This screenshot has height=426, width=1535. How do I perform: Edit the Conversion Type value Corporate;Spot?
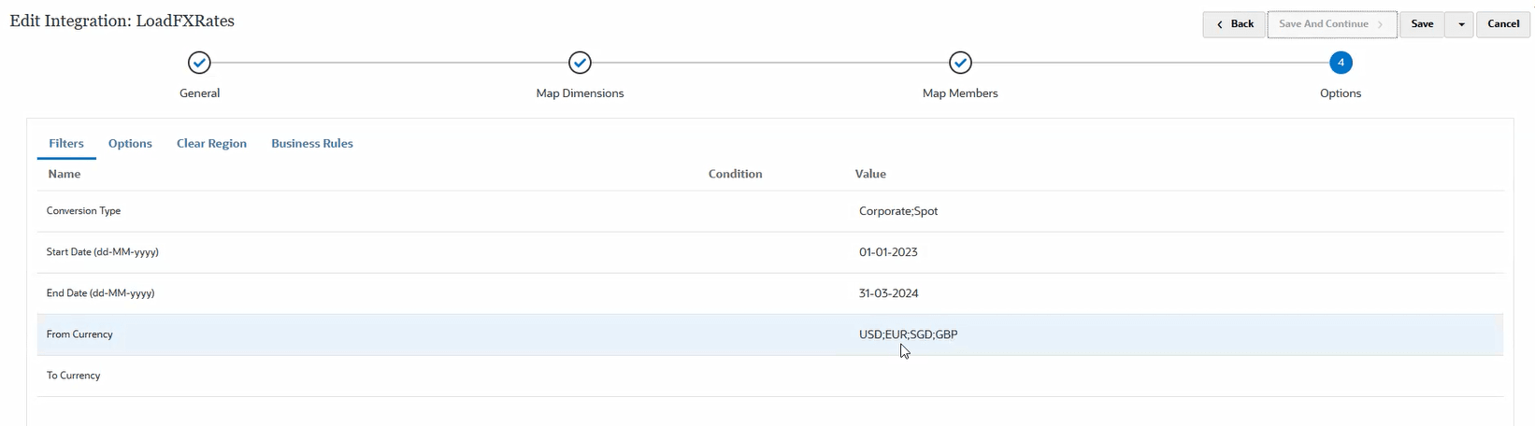click(x=898, y=211)
